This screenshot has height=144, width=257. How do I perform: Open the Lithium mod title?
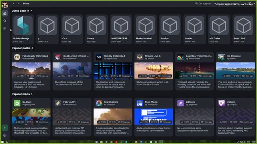tap(190, 102)
